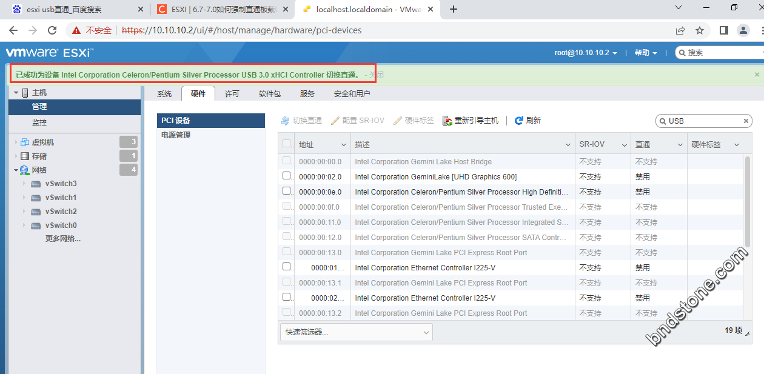This screenshot has width=764, height=374.
Task: Open the browser side panel
Action: tap(723, 30)
